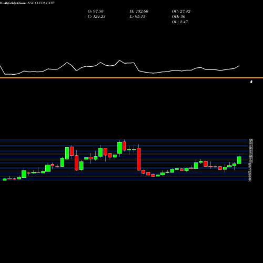The width and height of the screenshot is (263, 263).
Task: Select the close value C: 124.23
Action: [96, 17]
